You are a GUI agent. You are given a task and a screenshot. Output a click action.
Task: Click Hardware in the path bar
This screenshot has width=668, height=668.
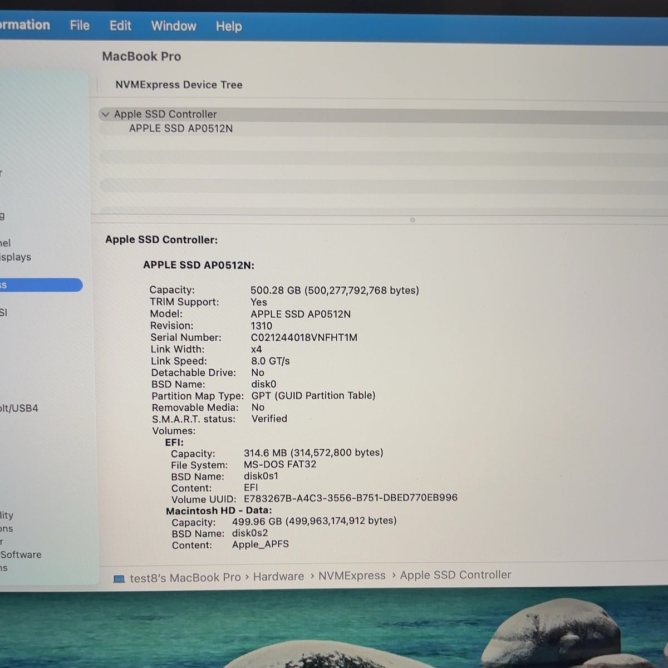coord(278,577)
